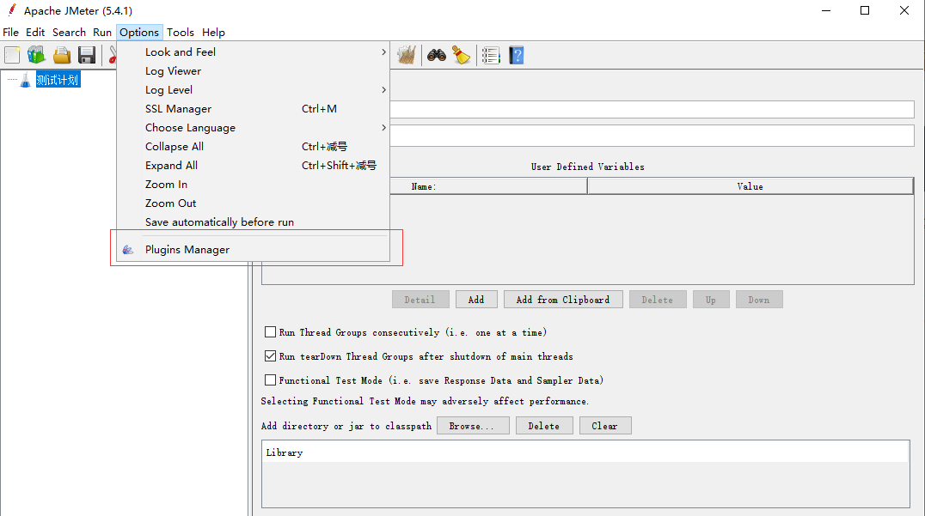This screenshot has height=516, width=925.
Task: Select Collapse All menu item
Action: (x=253, y=146)
